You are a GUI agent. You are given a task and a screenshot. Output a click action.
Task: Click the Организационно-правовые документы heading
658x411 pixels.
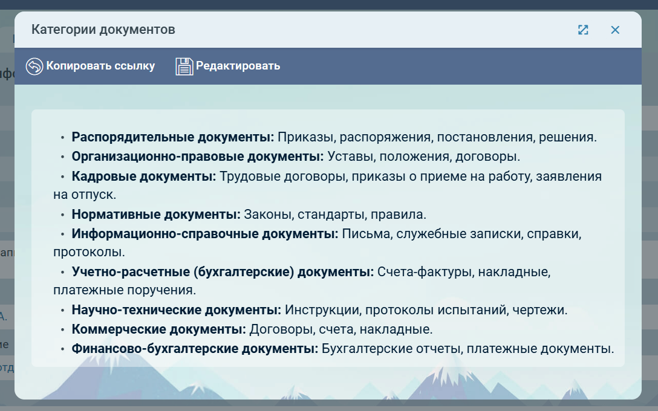[x=197, y=157]
